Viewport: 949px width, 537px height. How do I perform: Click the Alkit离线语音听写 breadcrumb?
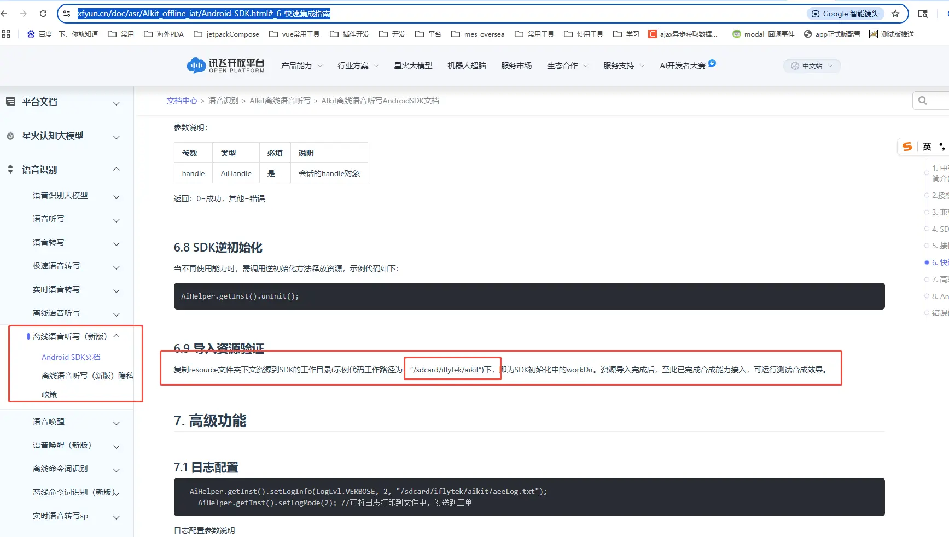click(280, 101)
